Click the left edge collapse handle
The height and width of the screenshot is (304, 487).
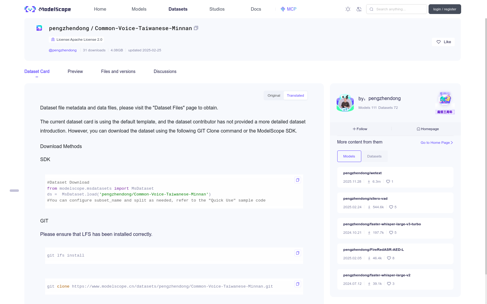pos(14,191)
